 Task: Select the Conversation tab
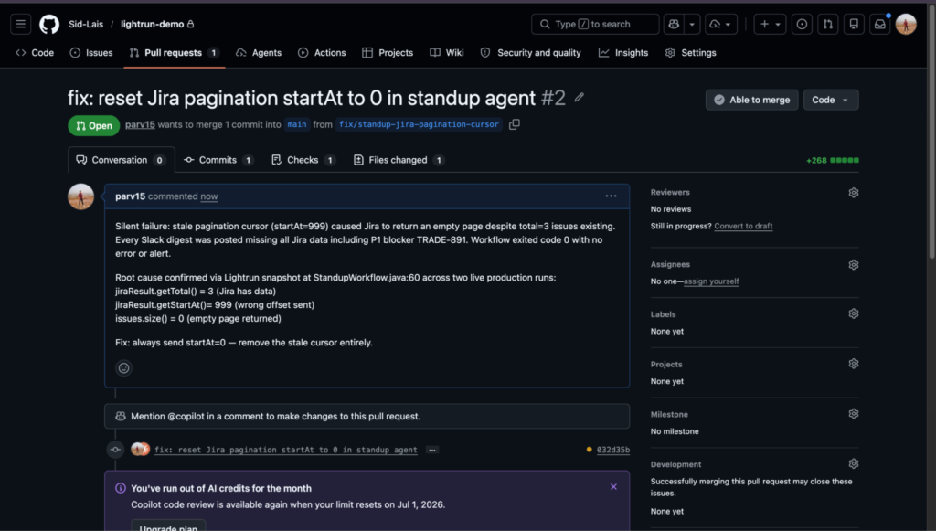click(122, 160)
